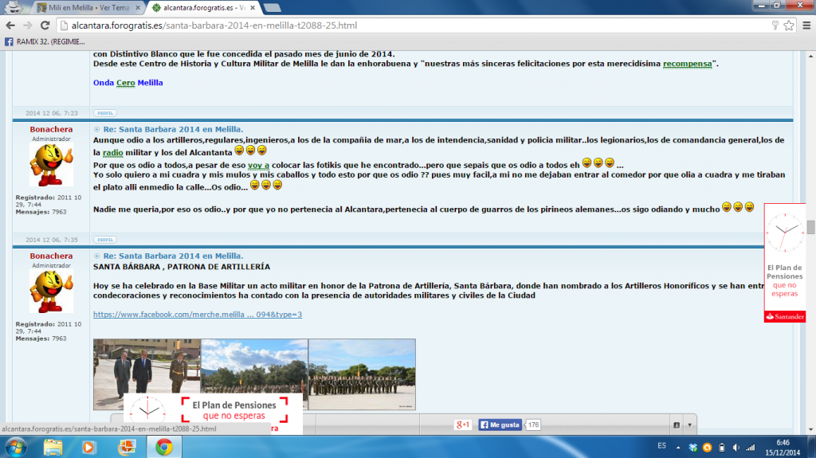This screenshot has height=458, width=816.
Task: Show hidden system tray icons
Action: pyautogui.click(x=678, y=447)
